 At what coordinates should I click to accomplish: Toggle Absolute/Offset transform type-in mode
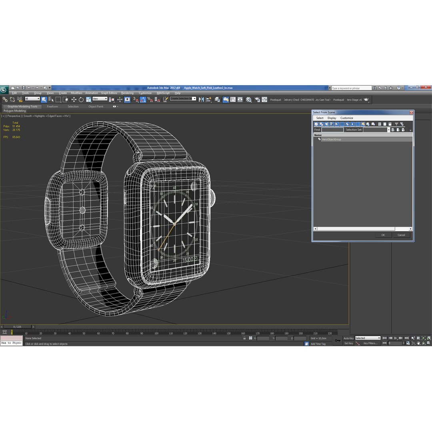coord(250,338)
